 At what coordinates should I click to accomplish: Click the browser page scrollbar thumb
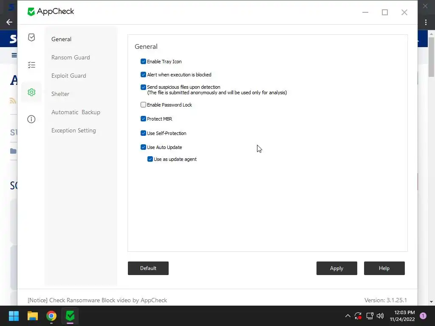pyautogui.click(x=431, y=57)
